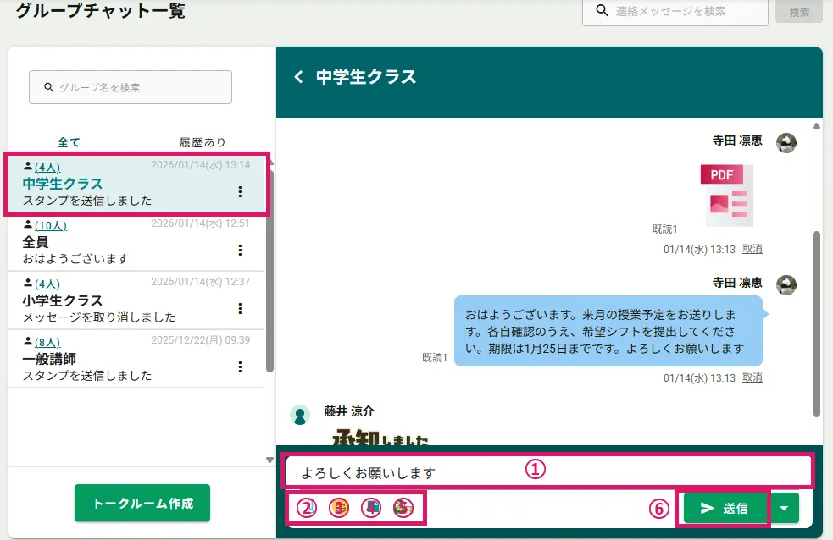Open three-dot menu for 全員 group

[x=240, y=250]
